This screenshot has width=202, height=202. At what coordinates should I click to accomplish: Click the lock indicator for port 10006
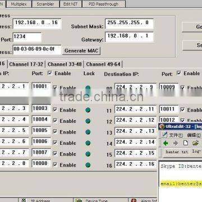click(x=88, y=143)
